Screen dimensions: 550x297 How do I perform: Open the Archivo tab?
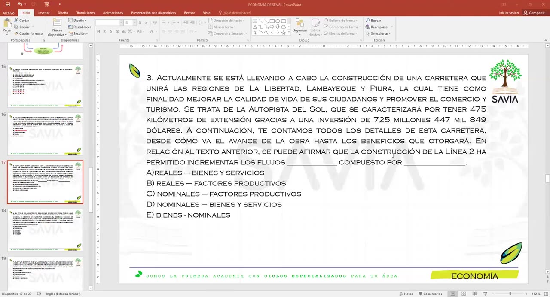[8, 13]
